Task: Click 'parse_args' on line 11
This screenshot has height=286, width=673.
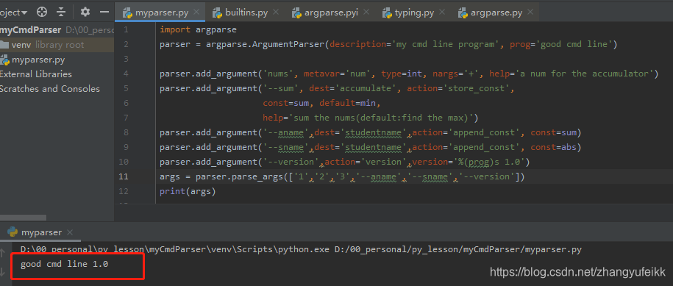Action: [x=257, y=176]
